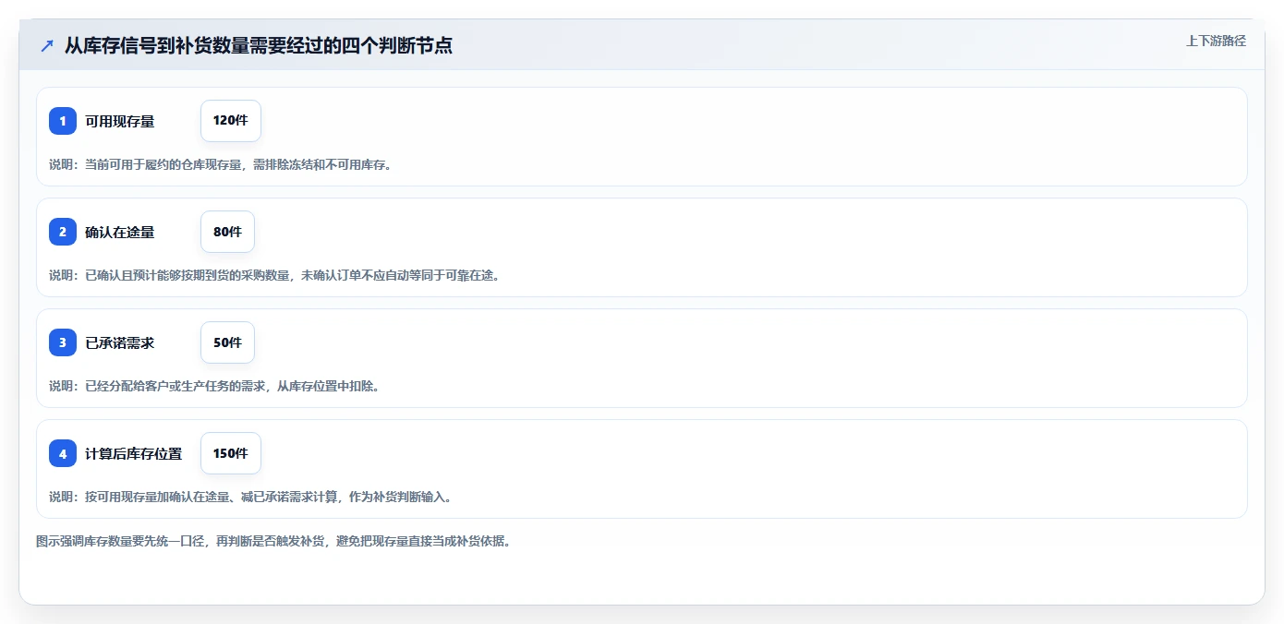
Task: Click the 可用现存量 label
Action: pyautogui.click(x=119, y=121)
